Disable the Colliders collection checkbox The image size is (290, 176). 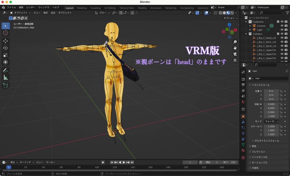[278, 34]
